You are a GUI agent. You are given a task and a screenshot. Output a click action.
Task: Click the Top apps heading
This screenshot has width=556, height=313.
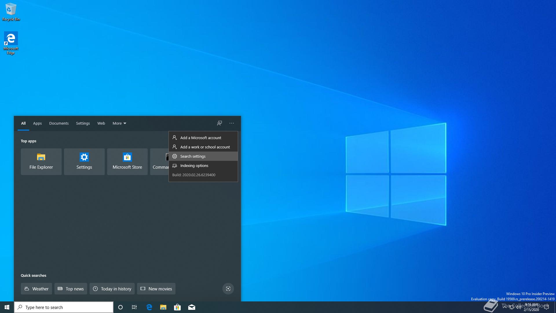[28, 141]
